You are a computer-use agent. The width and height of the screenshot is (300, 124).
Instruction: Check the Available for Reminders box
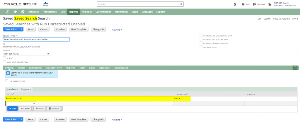pyautogui.click(x=201, y=43)
